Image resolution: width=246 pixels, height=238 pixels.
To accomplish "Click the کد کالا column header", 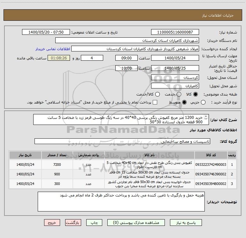I will [211, 155].
